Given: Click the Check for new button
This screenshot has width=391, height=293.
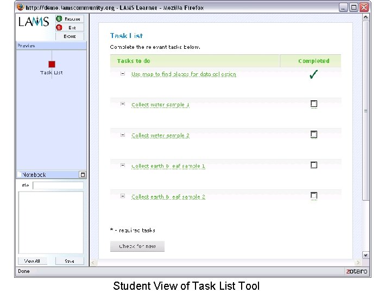Looking at the screenshot, I should pyautogui.click(x=137, y=246).
